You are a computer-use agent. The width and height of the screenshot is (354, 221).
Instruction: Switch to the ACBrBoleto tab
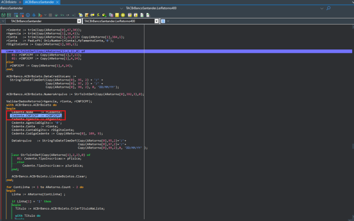pyautogui.click(x=9, y=2)
